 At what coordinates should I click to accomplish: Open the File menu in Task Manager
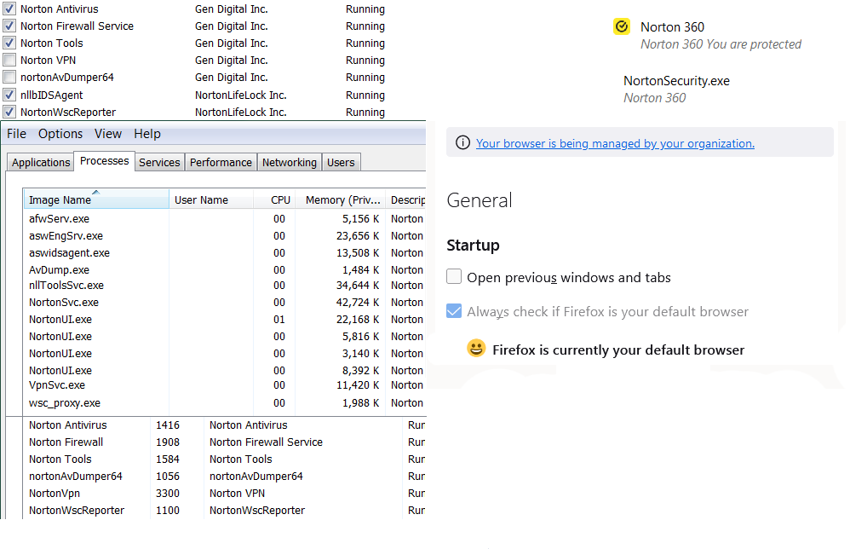point(15,133)
